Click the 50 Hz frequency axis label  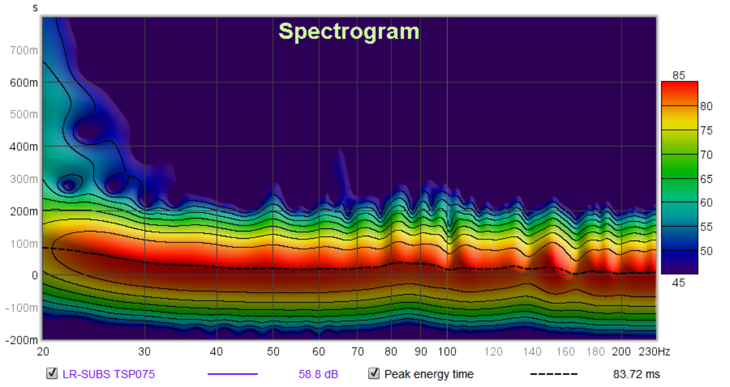(273, 351)
